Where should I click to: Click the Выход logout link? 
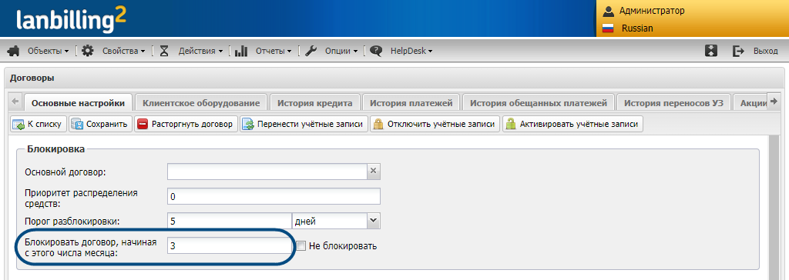(765, 51)
